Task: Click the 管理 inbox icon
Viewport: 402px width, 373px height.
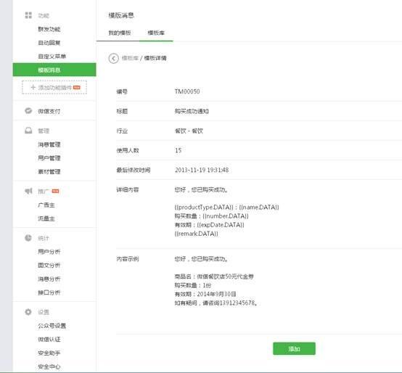Action: [x=28, y=131]
